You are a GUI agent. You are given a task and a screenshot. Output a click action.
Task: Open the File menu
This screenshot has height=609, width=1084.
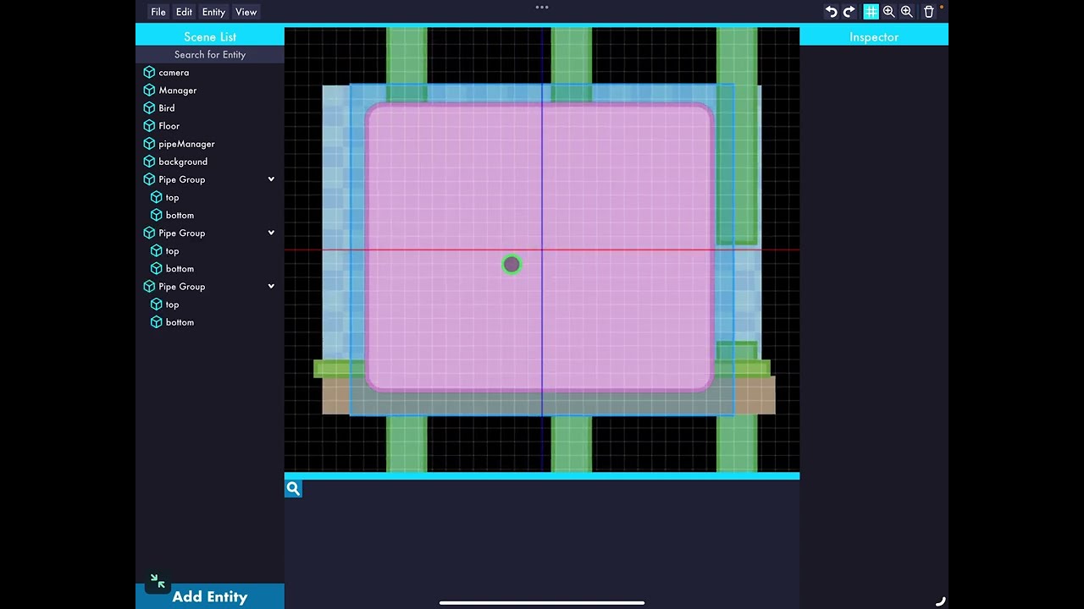(158, 12)
